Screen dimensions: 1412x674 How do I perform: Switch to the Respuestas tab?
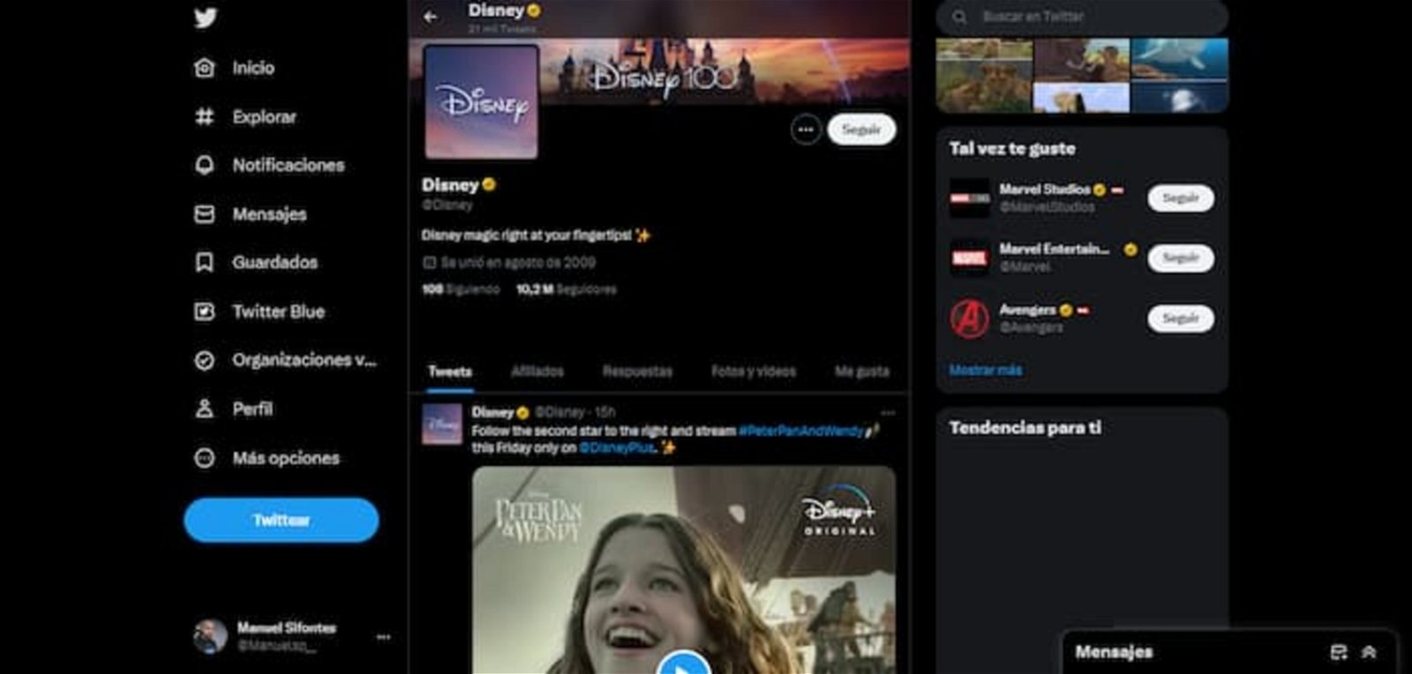tap(637, 371)
